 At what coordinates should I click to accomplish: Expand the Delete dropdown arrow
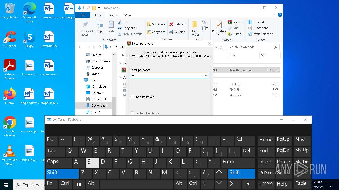(185, 24)
